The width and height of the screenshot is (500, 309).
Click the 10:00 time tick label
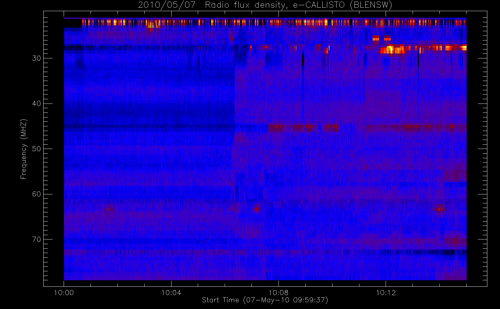pos(64,293)
